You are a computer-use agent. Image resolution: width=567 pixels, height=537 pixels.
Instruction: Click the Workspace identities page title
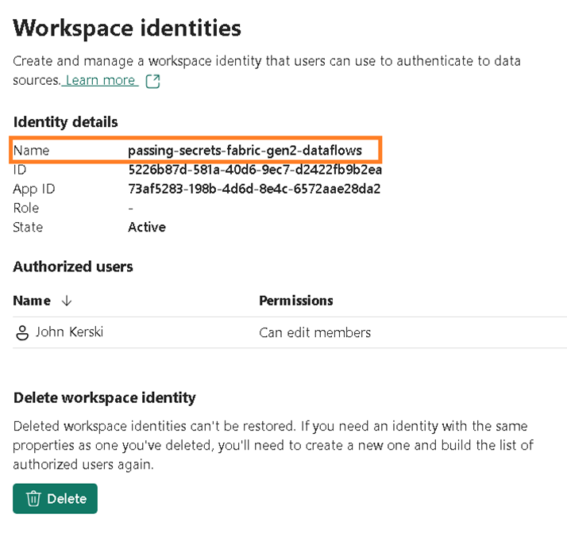coord(127,29)
